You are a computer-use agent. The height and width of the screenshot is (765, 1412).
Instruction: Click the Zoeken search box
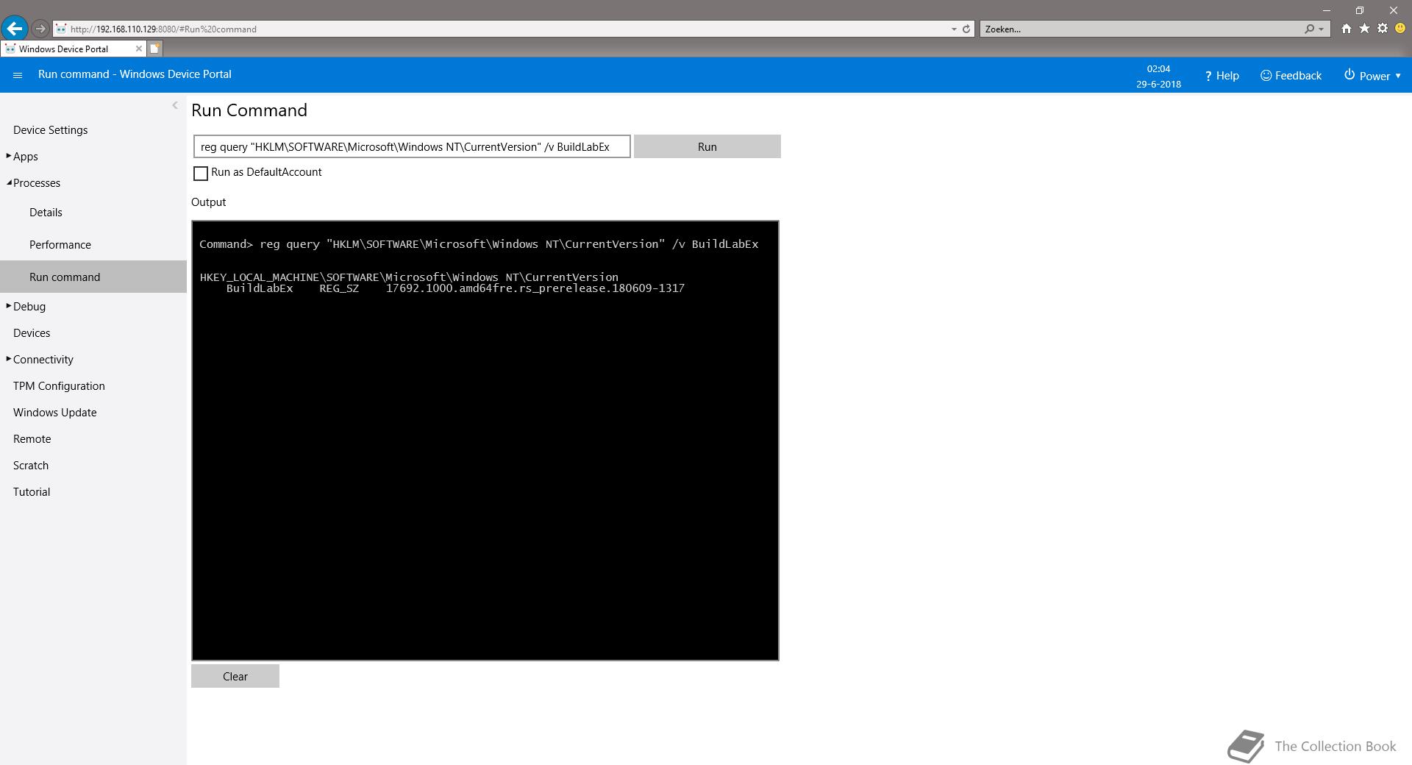pos(1140,29)
